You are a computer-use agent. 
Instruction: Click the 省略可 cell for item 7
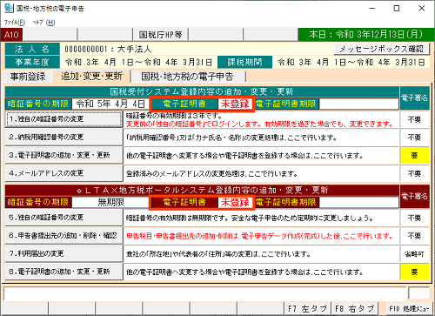[x=414, y=254]
